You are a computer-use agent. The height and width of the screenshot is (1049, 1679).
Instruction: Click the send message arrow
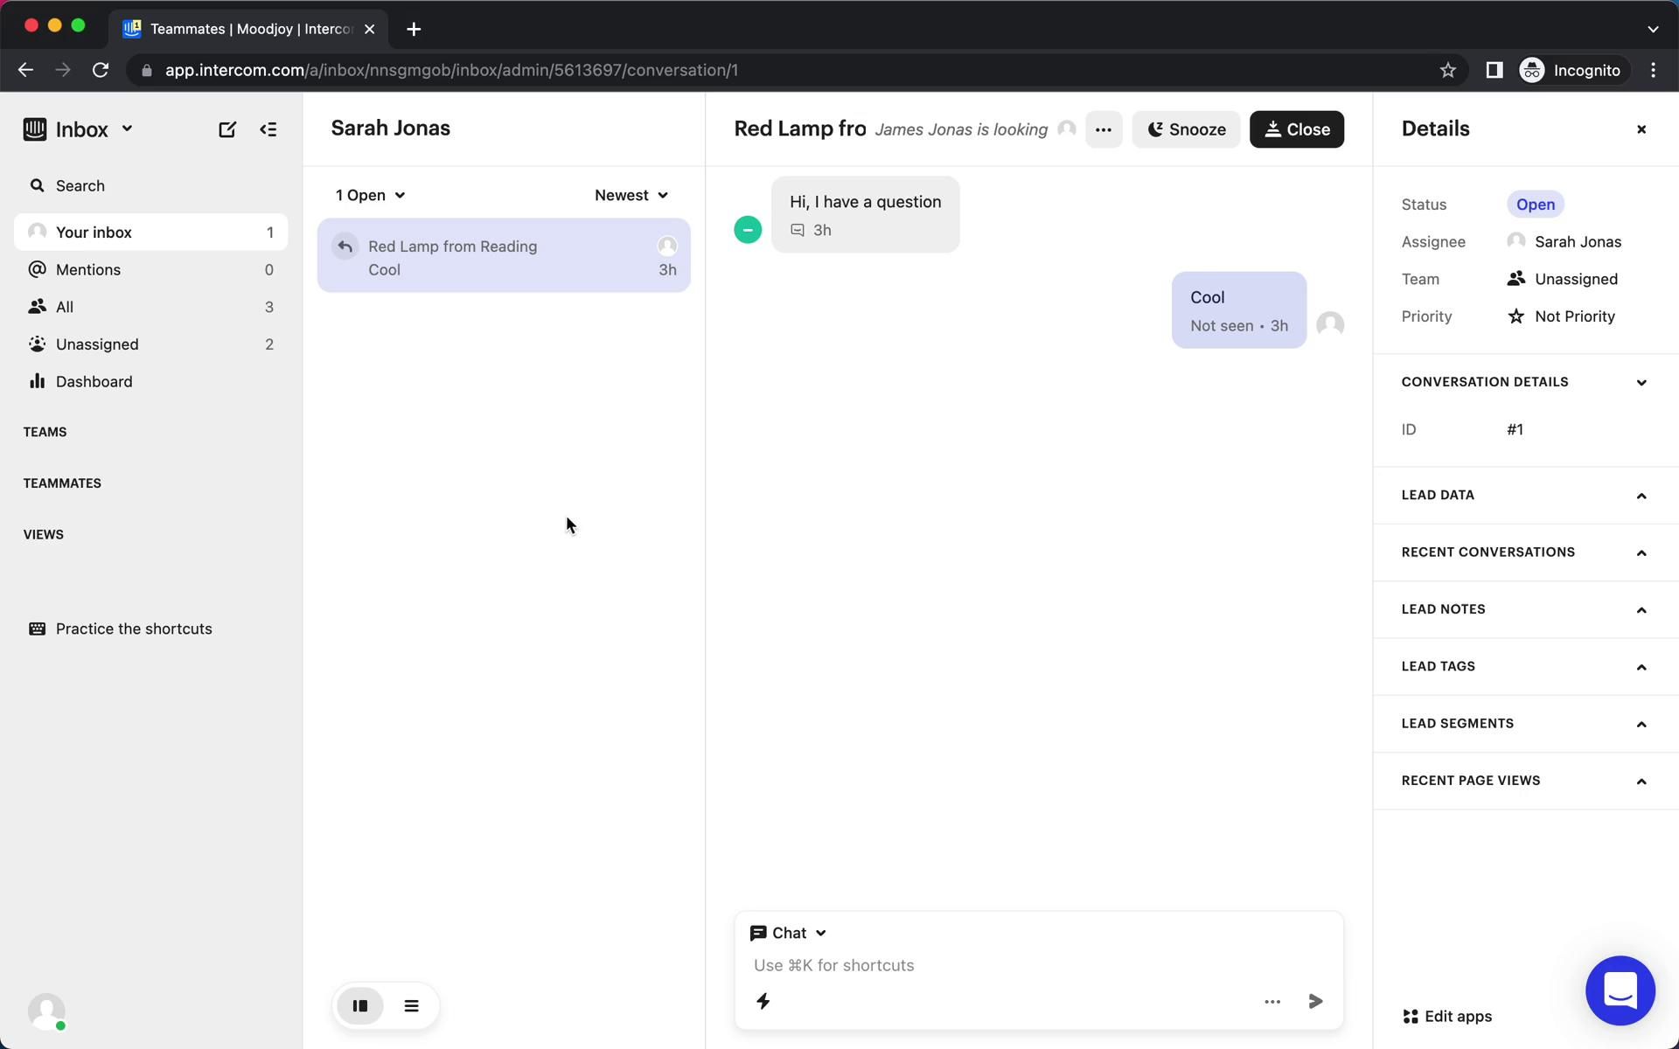1315,1001
